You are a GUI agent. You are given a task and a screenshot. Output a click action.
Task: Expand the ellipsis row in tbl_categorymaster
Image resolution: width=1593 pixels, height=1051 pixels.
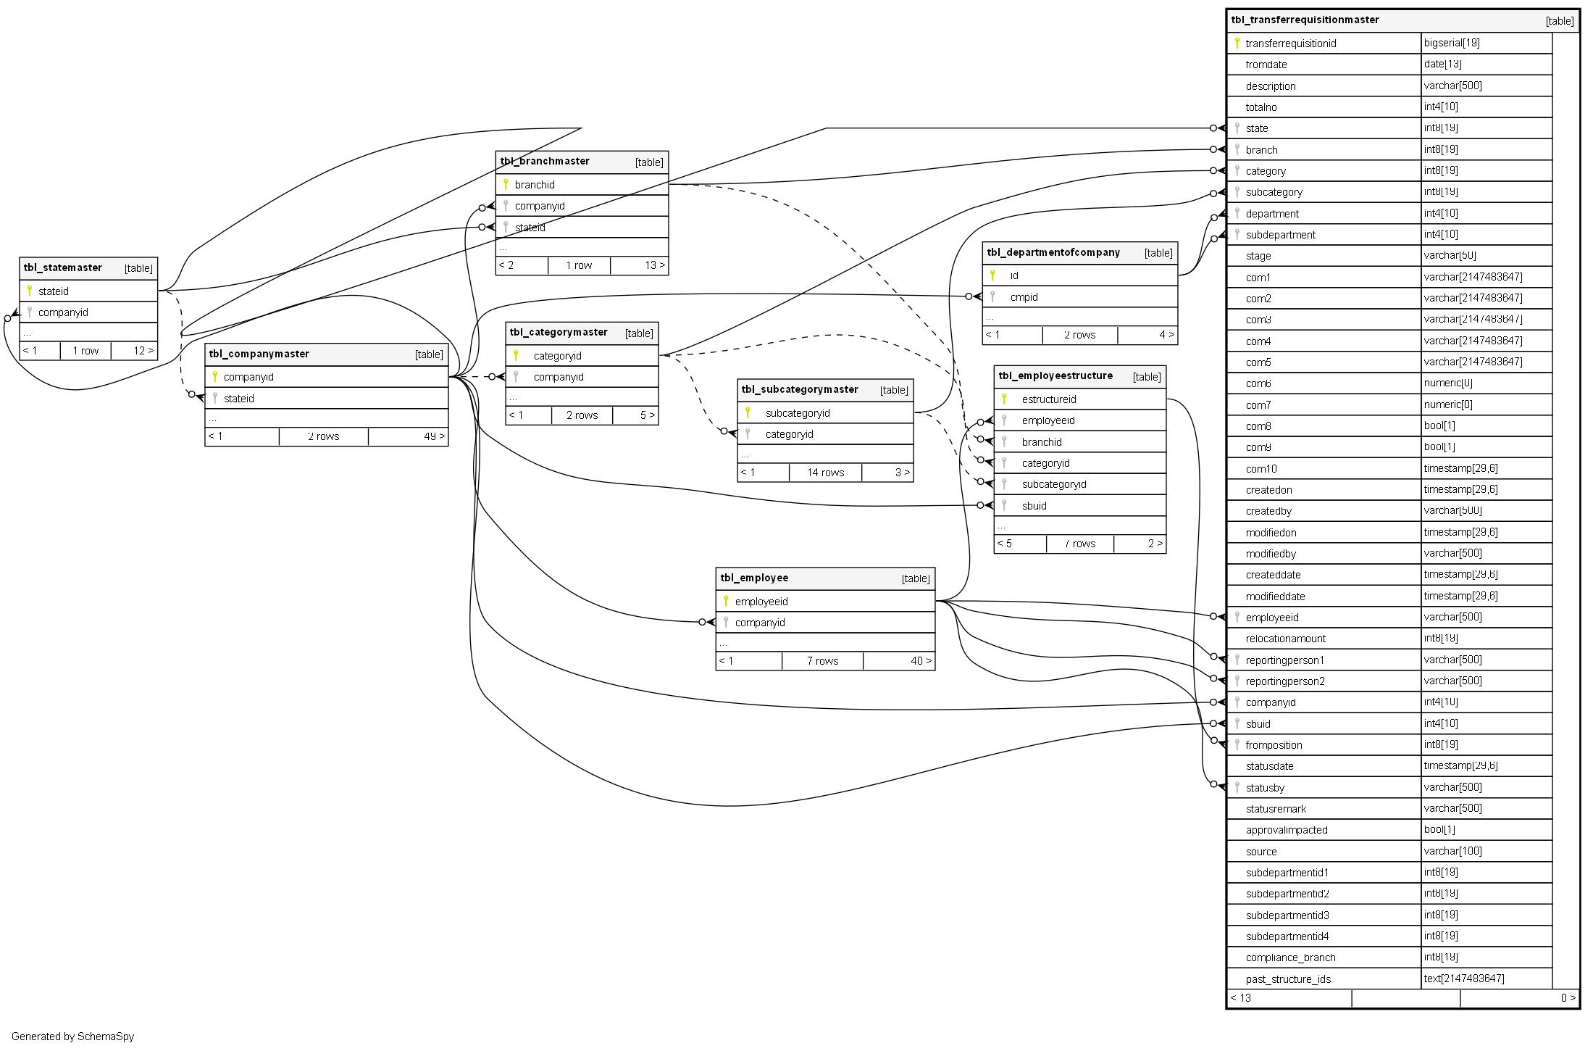513,397
